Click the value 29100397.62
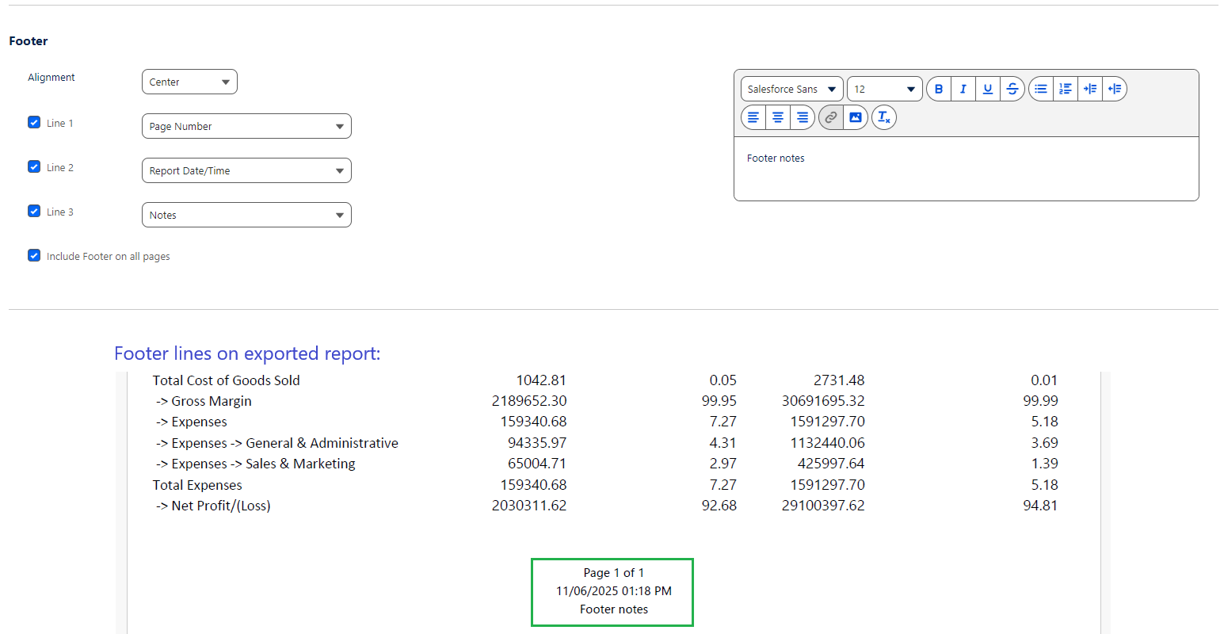 pyautogui.click(x=823, y=506)
